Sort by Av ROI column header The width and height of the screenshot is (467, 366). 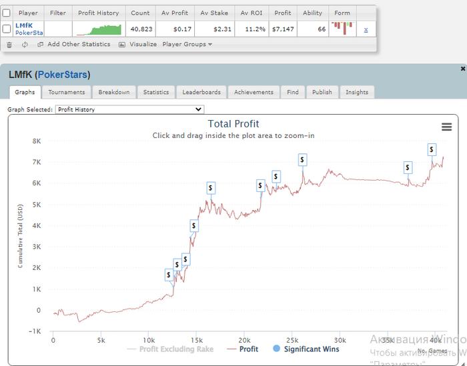tap(252, 13)
